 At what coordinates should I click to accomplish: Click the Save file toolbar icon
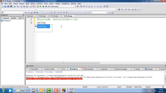(8, 6)
